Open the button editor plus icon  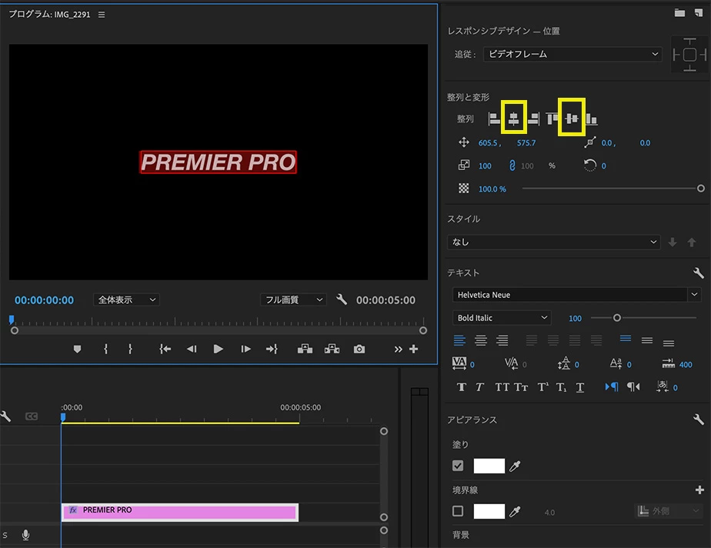[413, 349]
